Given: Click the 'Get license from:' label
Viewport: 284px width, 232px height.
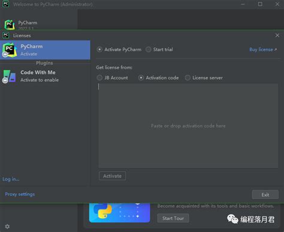Looking at the screenshot, I should 114,67.
